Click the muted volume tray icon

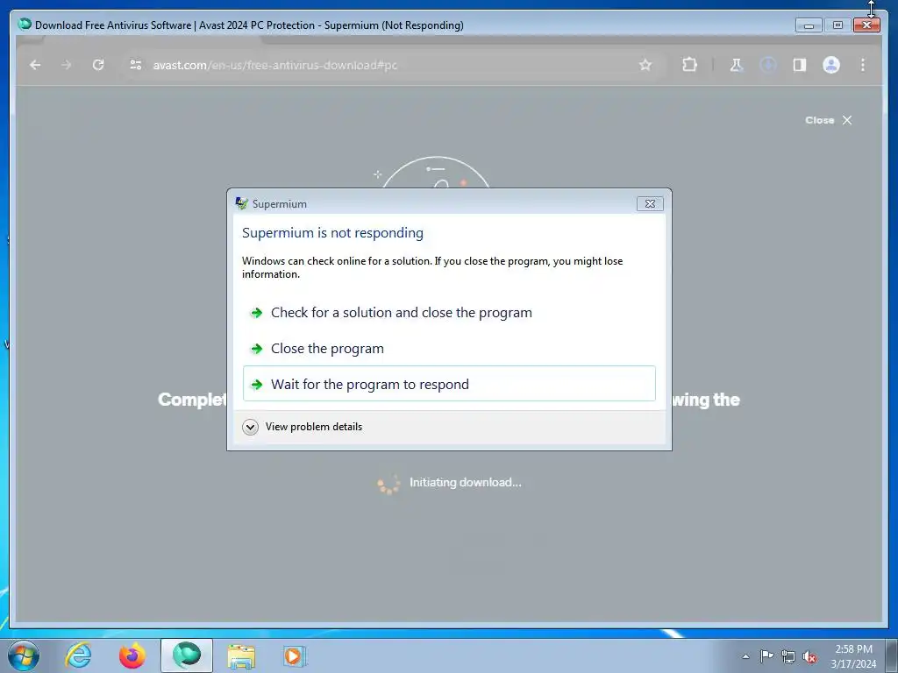coord(809,656)
